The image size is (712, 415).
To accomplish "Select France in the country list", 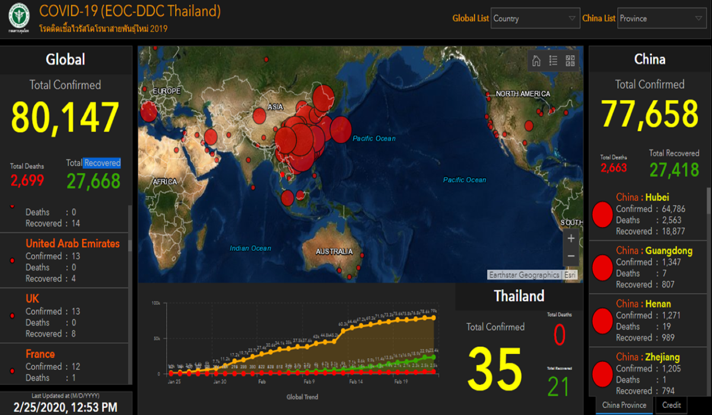I will click(x=40, y=354).
